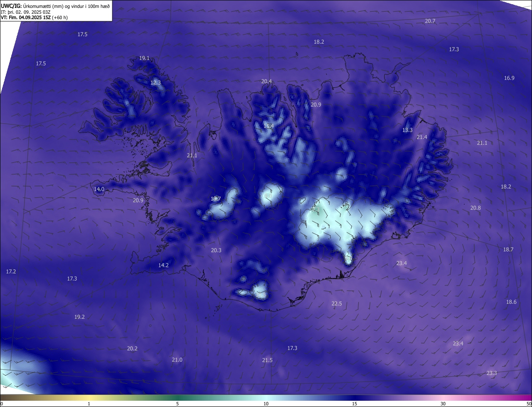Image resolution: width=532 pixels, height=407 pixels.
Task: Select the 17.2 value label
Action: coord(11,271)
